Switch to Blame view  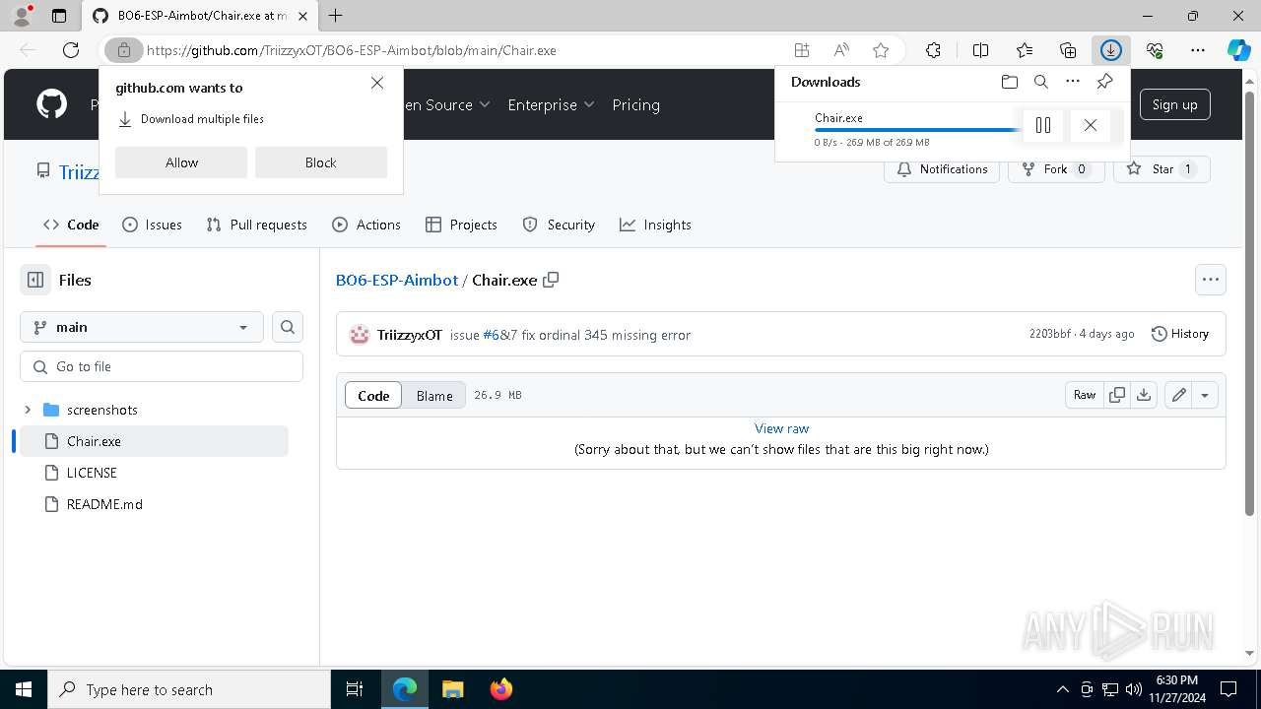434,395
